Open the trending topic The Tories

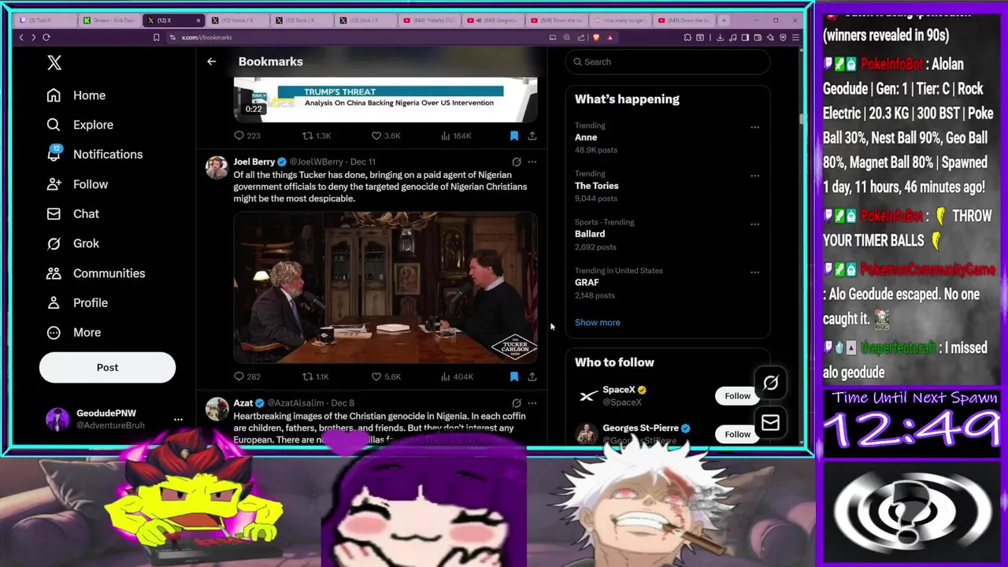596,186
